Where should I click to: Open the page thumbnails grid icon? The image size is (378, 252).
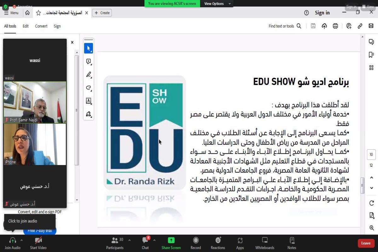coord(371,68)
